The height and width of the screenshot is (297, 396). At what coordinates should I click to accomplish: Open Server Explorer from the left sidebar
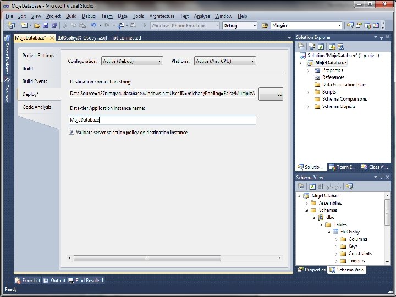click(7, 55)
